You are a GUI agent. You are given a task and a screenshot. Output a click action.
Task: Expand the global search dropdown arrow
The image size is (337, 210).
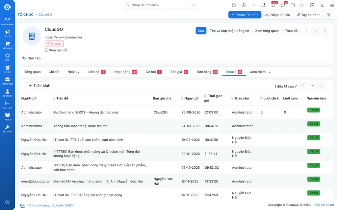coord(193,5)
